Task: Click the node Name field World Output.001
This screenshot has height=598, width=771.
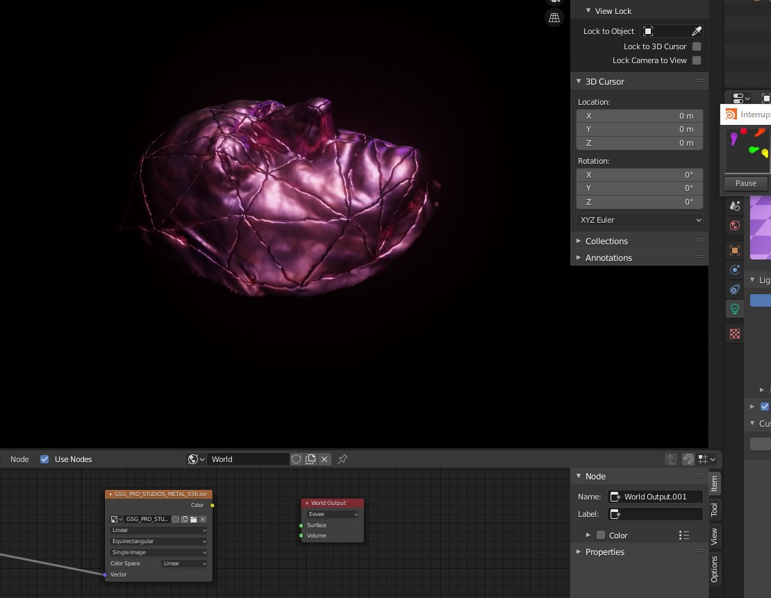Action: [655, 497]
